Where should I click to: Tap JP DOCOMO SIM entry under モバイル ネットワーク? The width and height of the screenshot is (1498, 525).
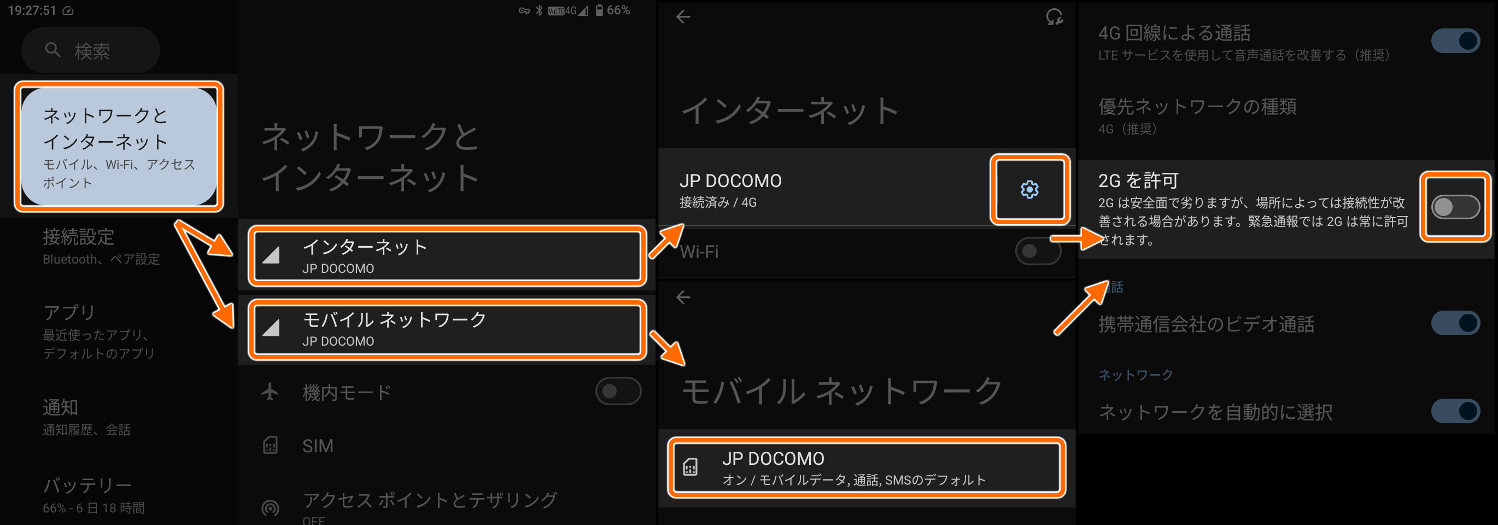867,467
